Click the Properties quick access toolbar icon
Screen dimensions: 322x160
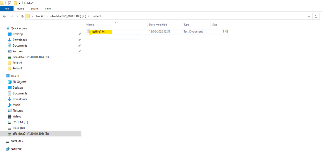click(x=10, y=3)
